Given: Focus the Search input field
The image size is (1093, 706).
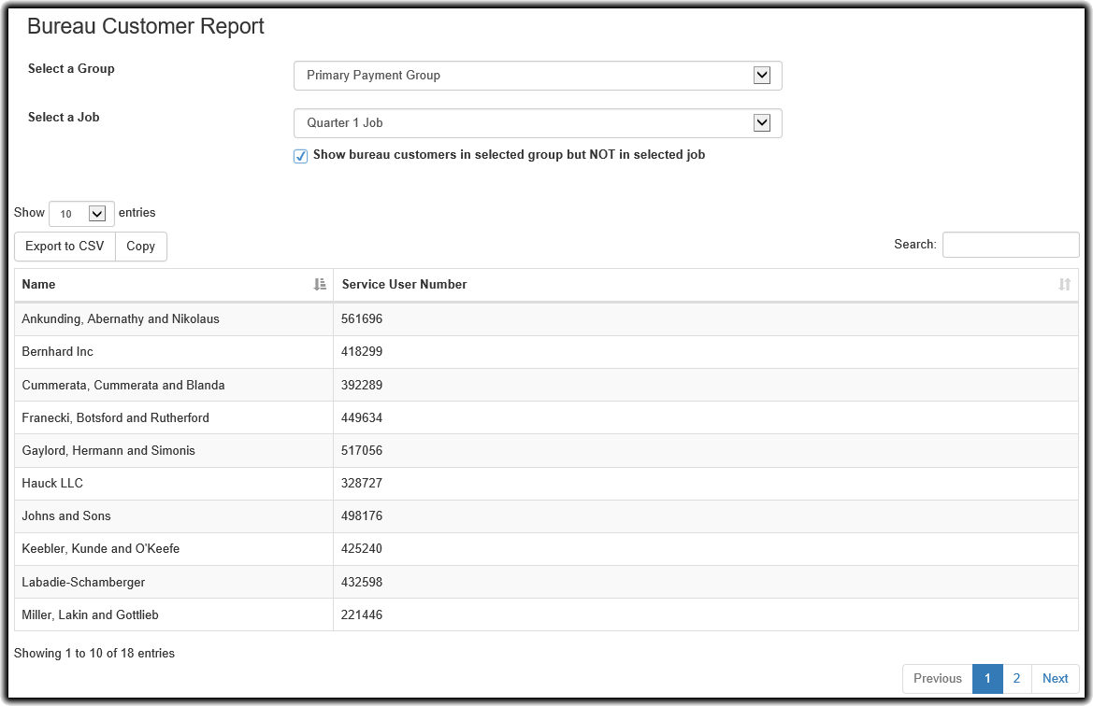Looking at the screenshot, I should coord(1010,245).
